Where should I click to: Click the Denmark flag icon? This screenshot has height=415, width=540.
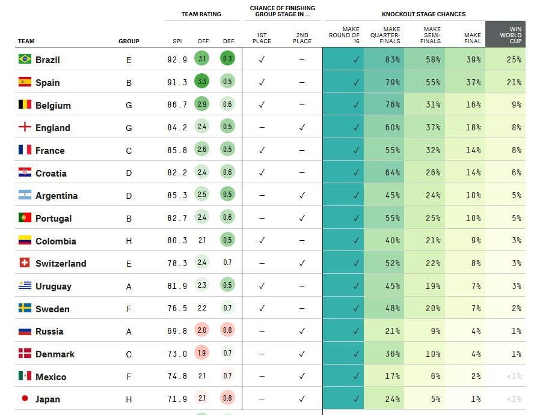pyautogui.click(x=25, y=353)
